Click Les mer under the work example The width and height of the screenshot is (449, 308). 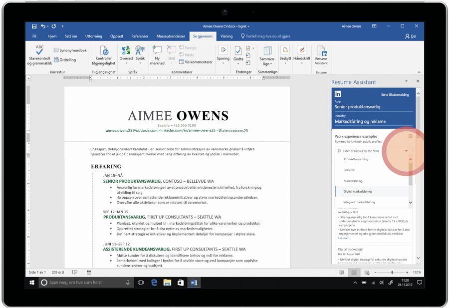(343, 238)
